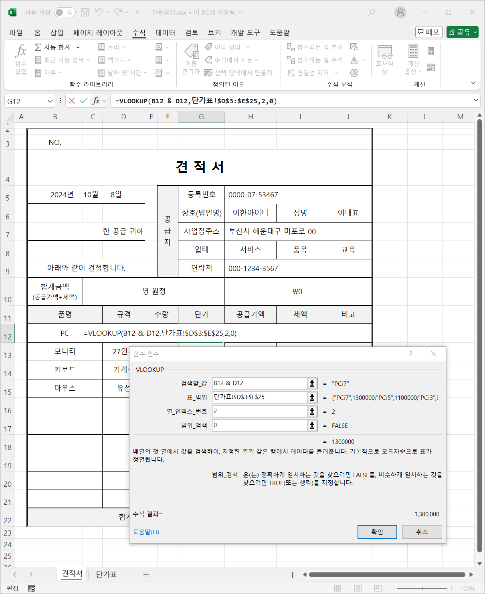Screen dimensions: 485x594
Task: Click 선택 영역에서 만들기
Action: (238, 72)
